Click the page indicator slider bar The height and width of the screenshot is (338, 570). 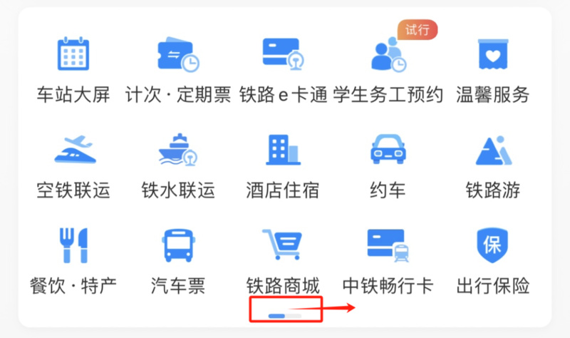tap(285, 316)
